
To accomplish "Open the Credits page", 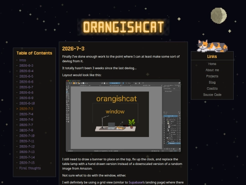I will (x=212, y=89).
